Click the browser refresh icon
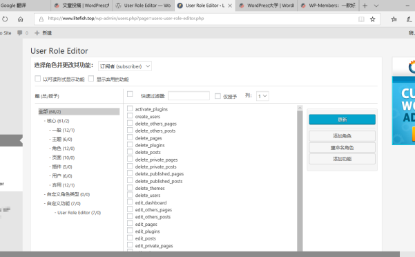 click(5, 19)
